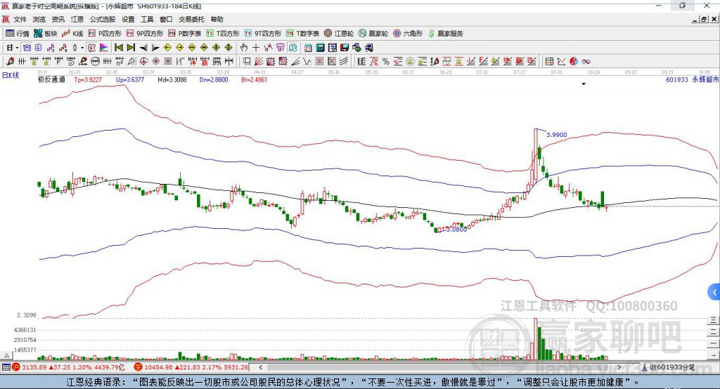Open the 9P四方形 tool
The width and height of the screenshot is (720, 389).
pos(145,34)
